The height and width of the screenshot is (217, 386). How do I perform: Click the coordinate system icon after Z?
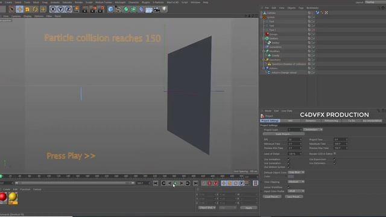click(77, 10)
